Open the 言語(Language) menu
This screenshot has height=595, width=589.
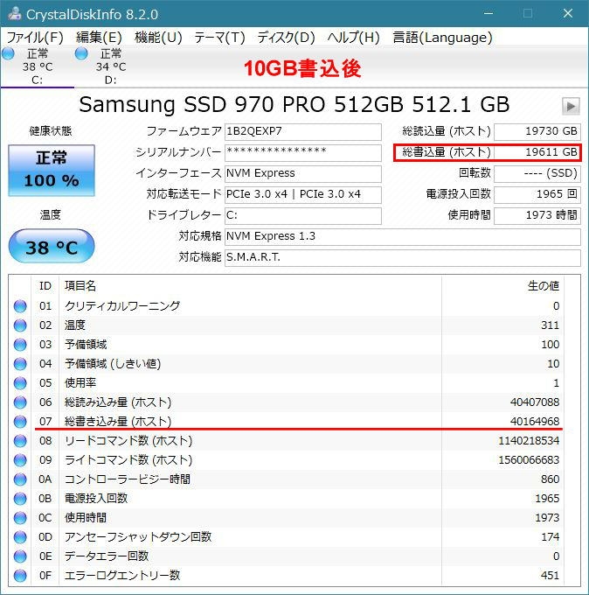point(442,38)
